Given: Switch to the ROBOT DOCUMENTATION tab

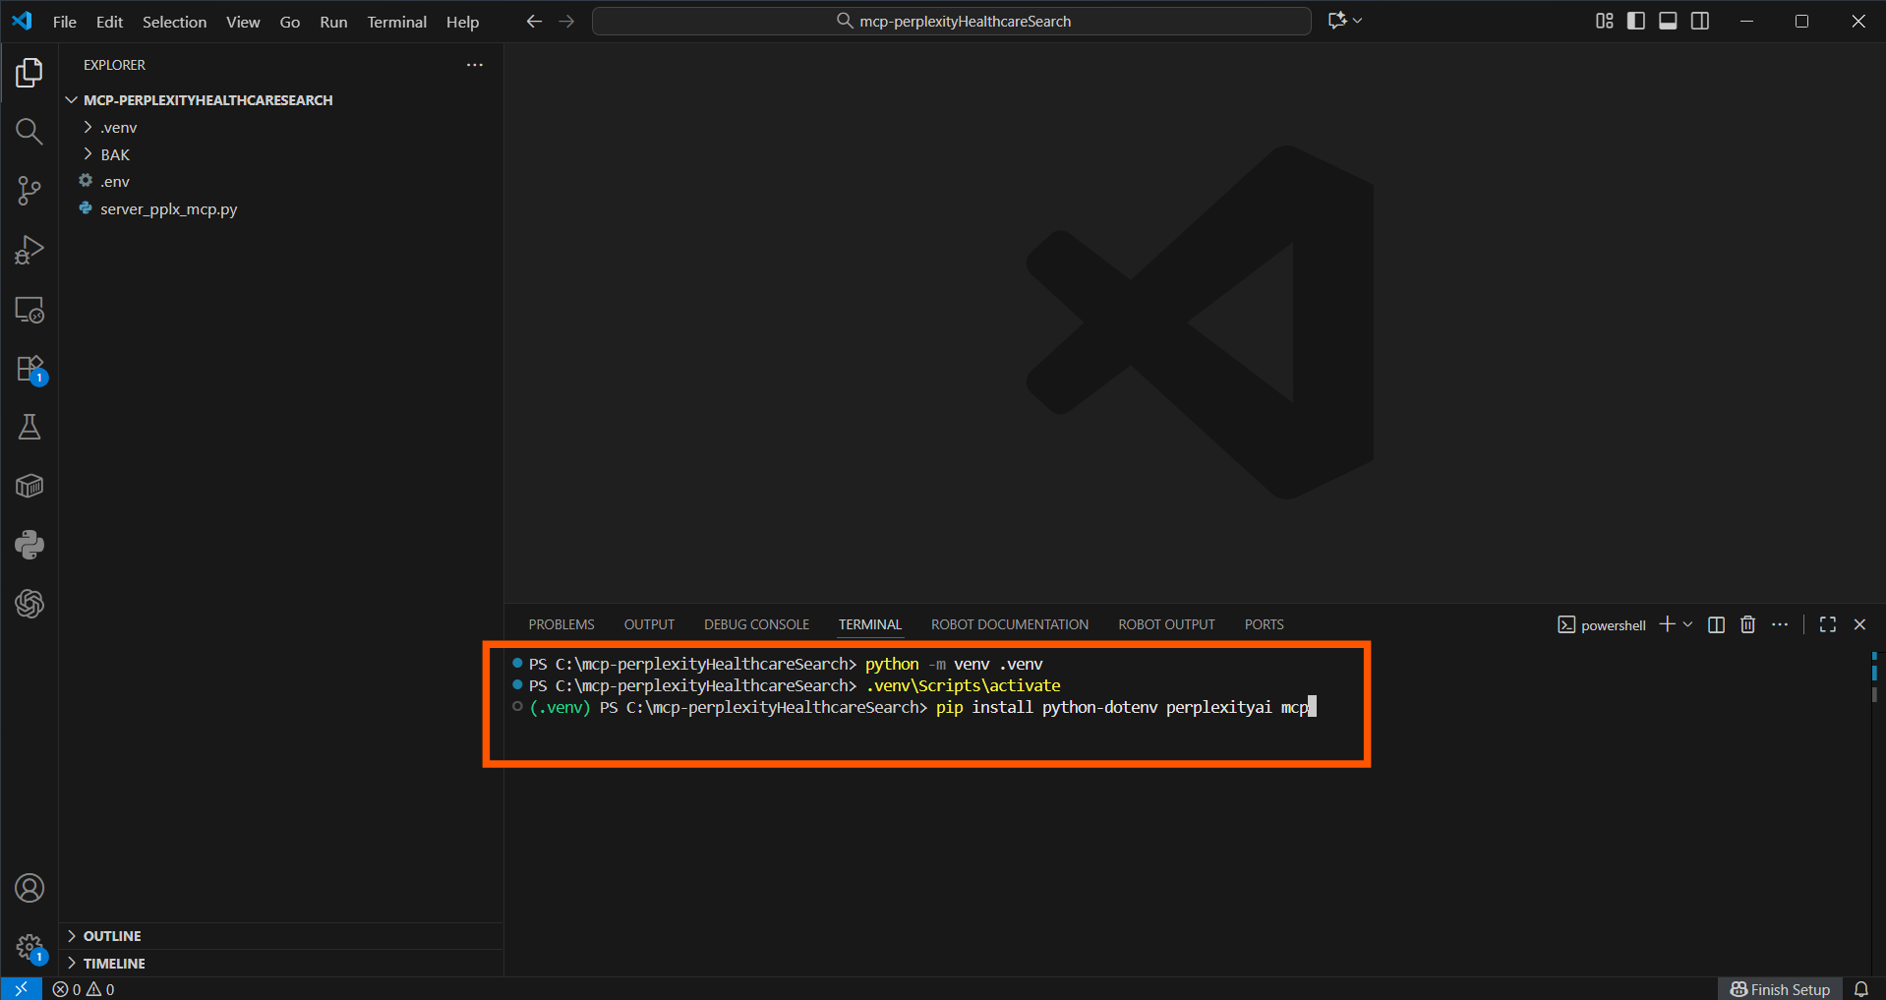Looking at the screenshot, I should (1010, 624).
